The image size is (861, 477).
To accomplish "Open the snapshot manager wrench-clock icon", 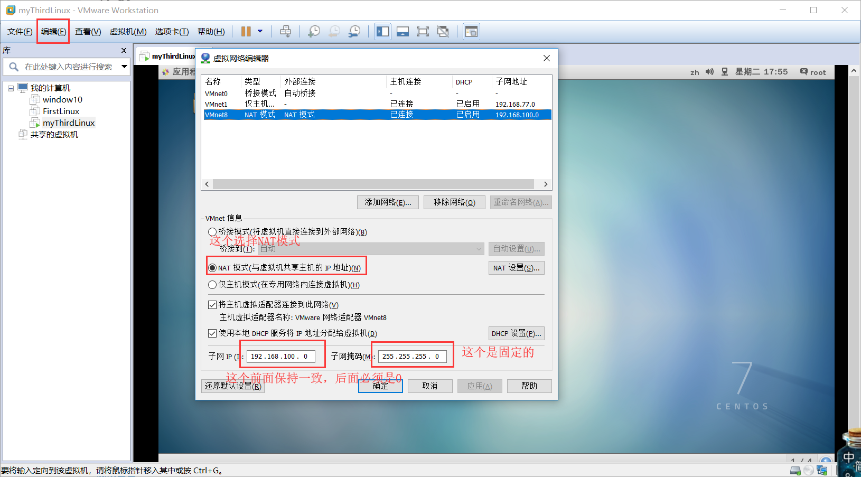I will click(354, 32).
